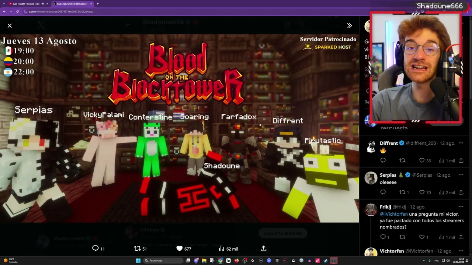Click the Rechercher taskbar search box
This screenshot has height=265, width=472.
(x=163, y=261)
